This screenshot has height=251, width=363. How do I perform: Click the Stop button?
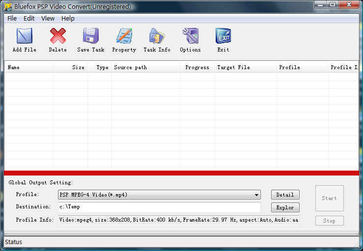(x=330, y=221)
